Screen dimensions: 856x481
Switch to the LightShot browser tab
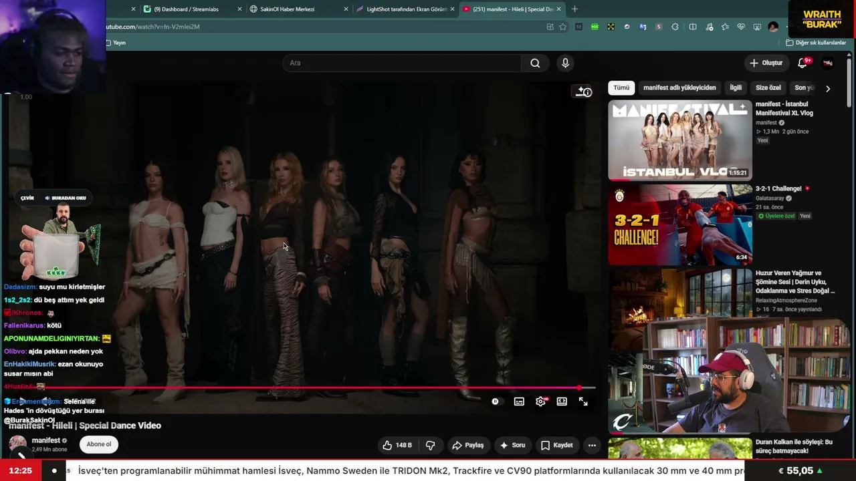(x=407, y=9)
